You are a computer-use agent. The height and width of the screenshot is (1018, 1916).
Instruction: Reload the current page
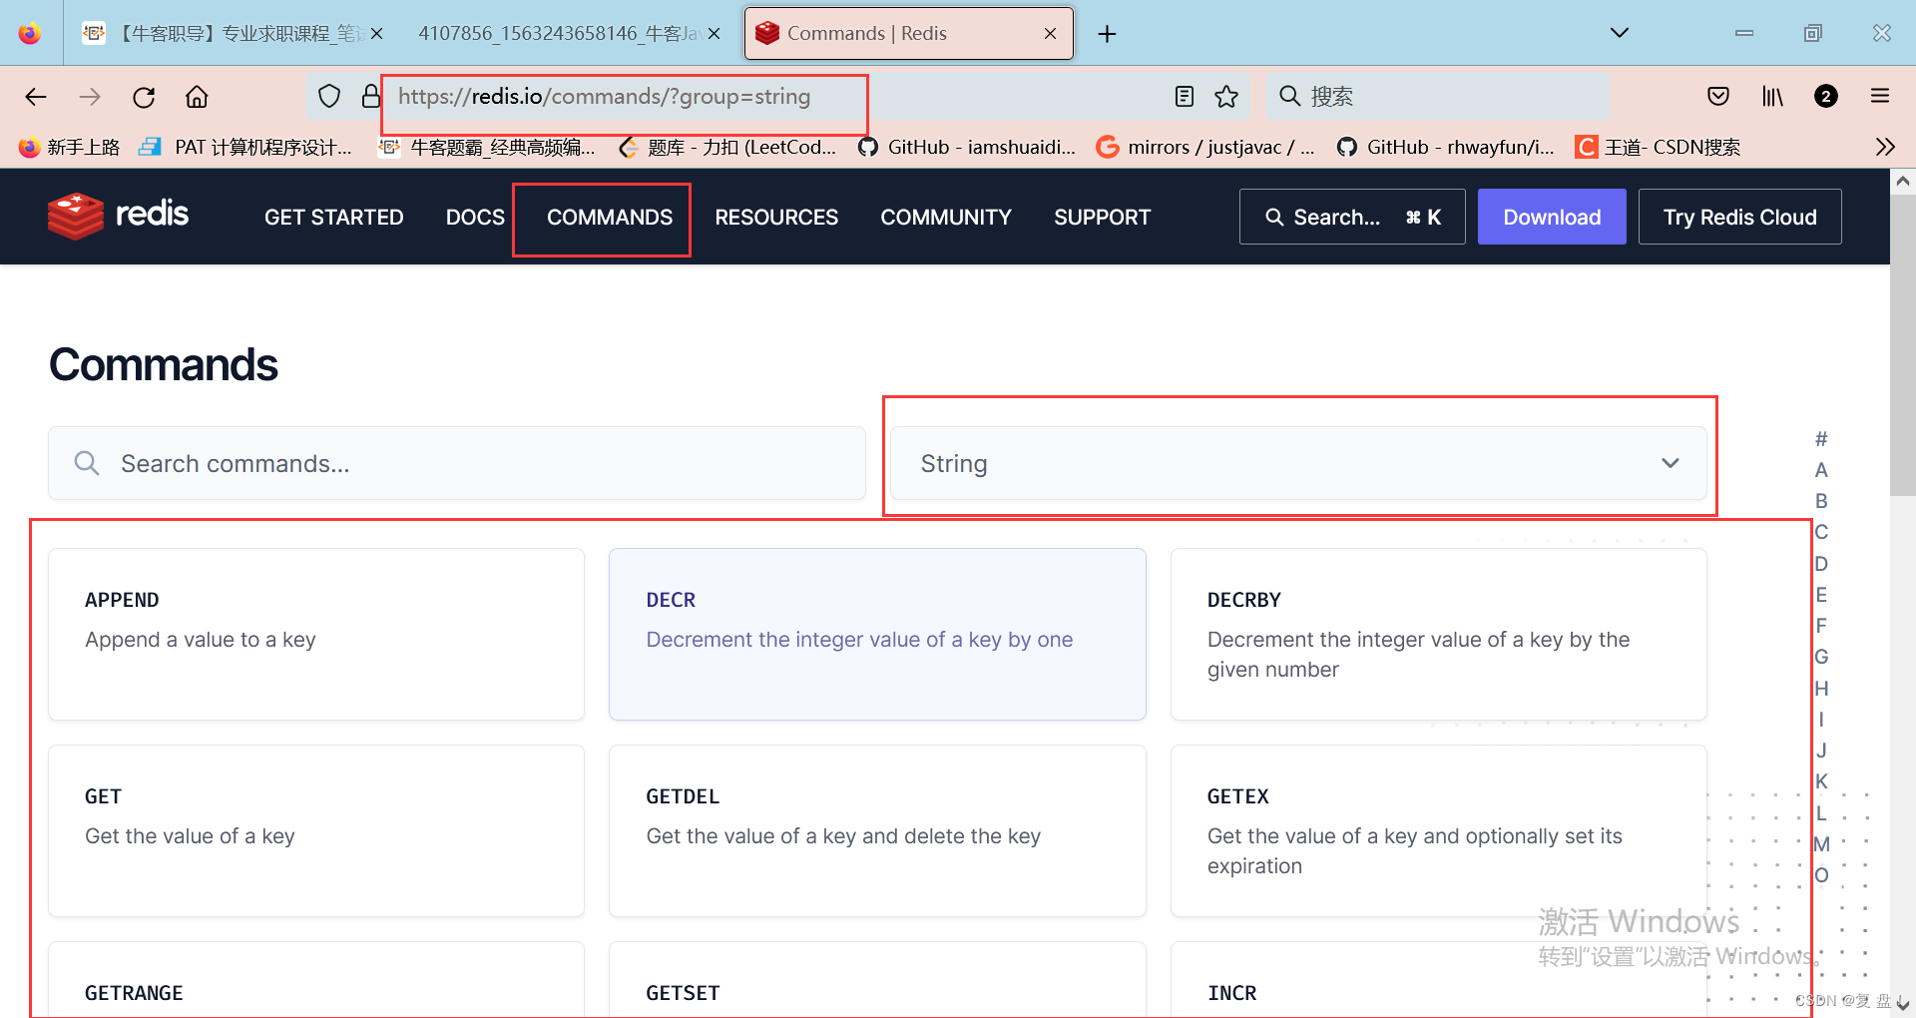pyautogui.click(x=144, y=97)
